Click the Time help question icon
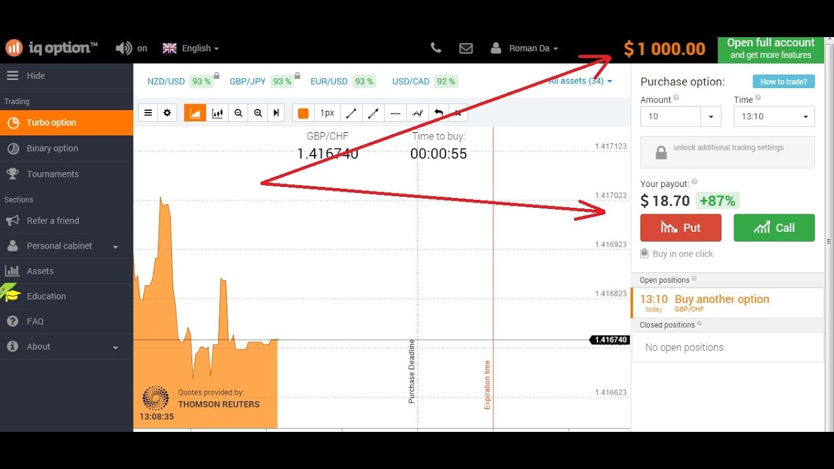 758,98
